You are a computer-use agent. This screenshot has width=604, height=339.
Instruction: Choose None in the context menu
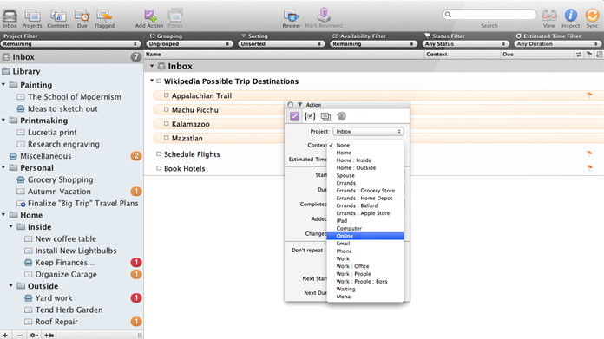tap(365, 145)
